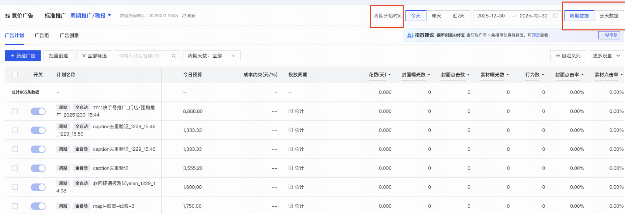Click the search magnifier in the plan name field
This screenshot has width=625, height=214.
[x=174, y=56]
